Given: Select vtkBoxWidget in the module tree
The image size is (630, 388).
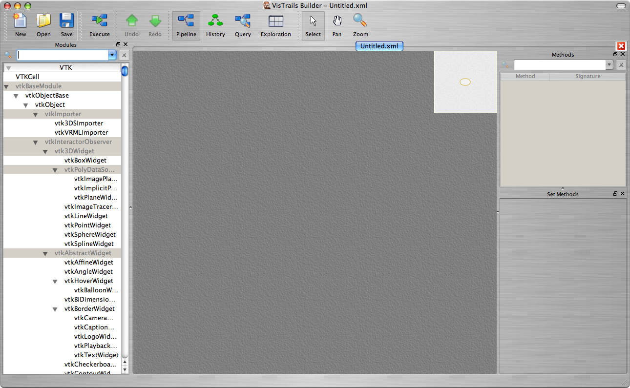Looking at the screenshot, I should (85, 160).
